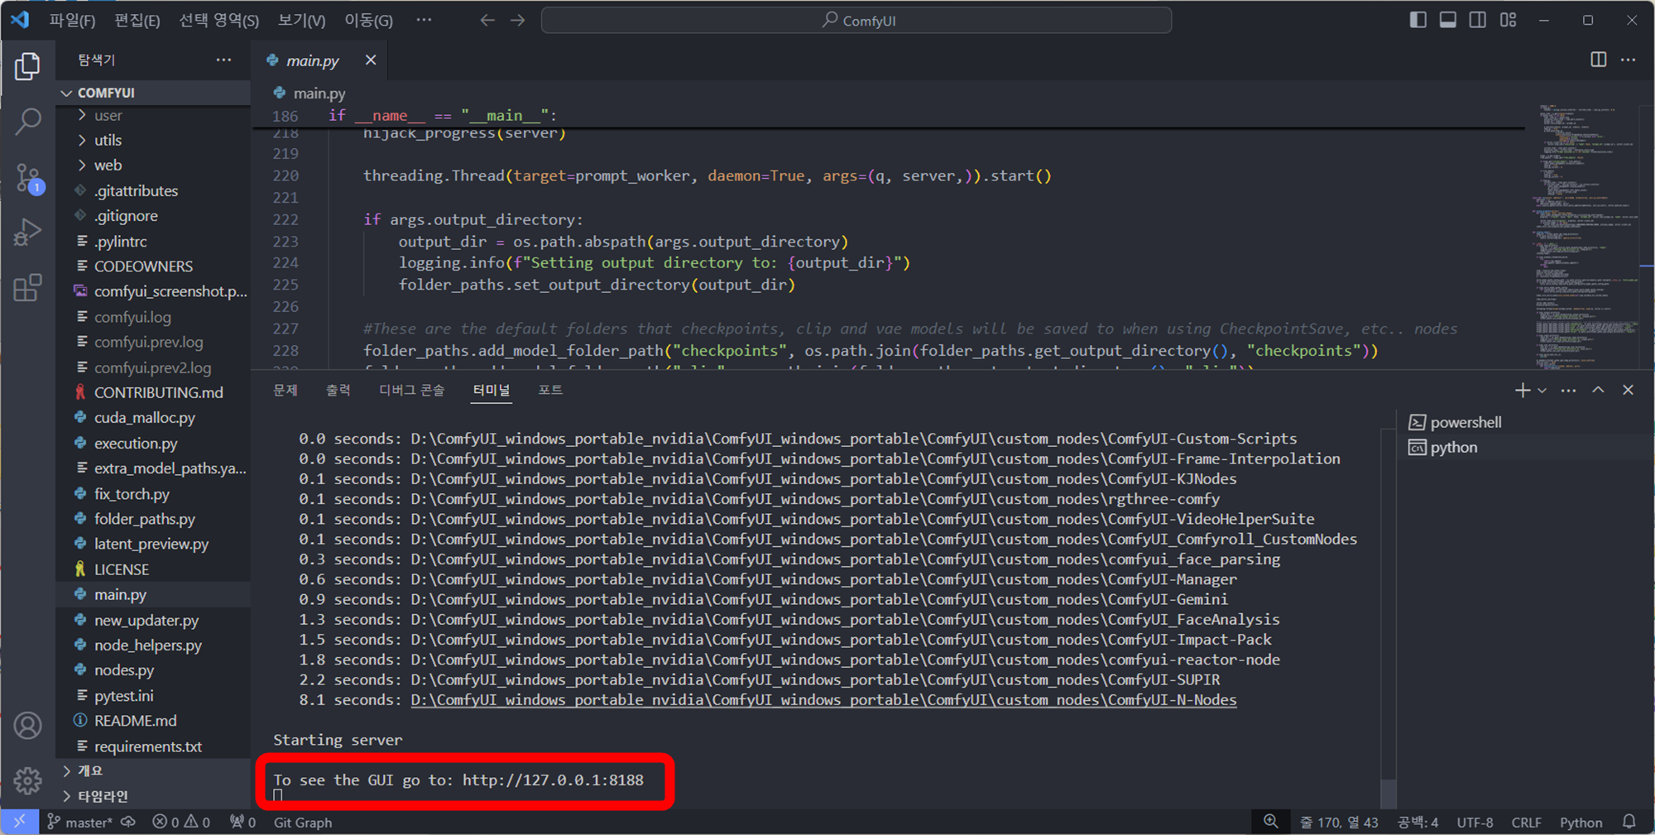Close the terminal panel
The height and width of the screenshot is (835, 1655).
pyautogui.click(x=1628, y=390)
